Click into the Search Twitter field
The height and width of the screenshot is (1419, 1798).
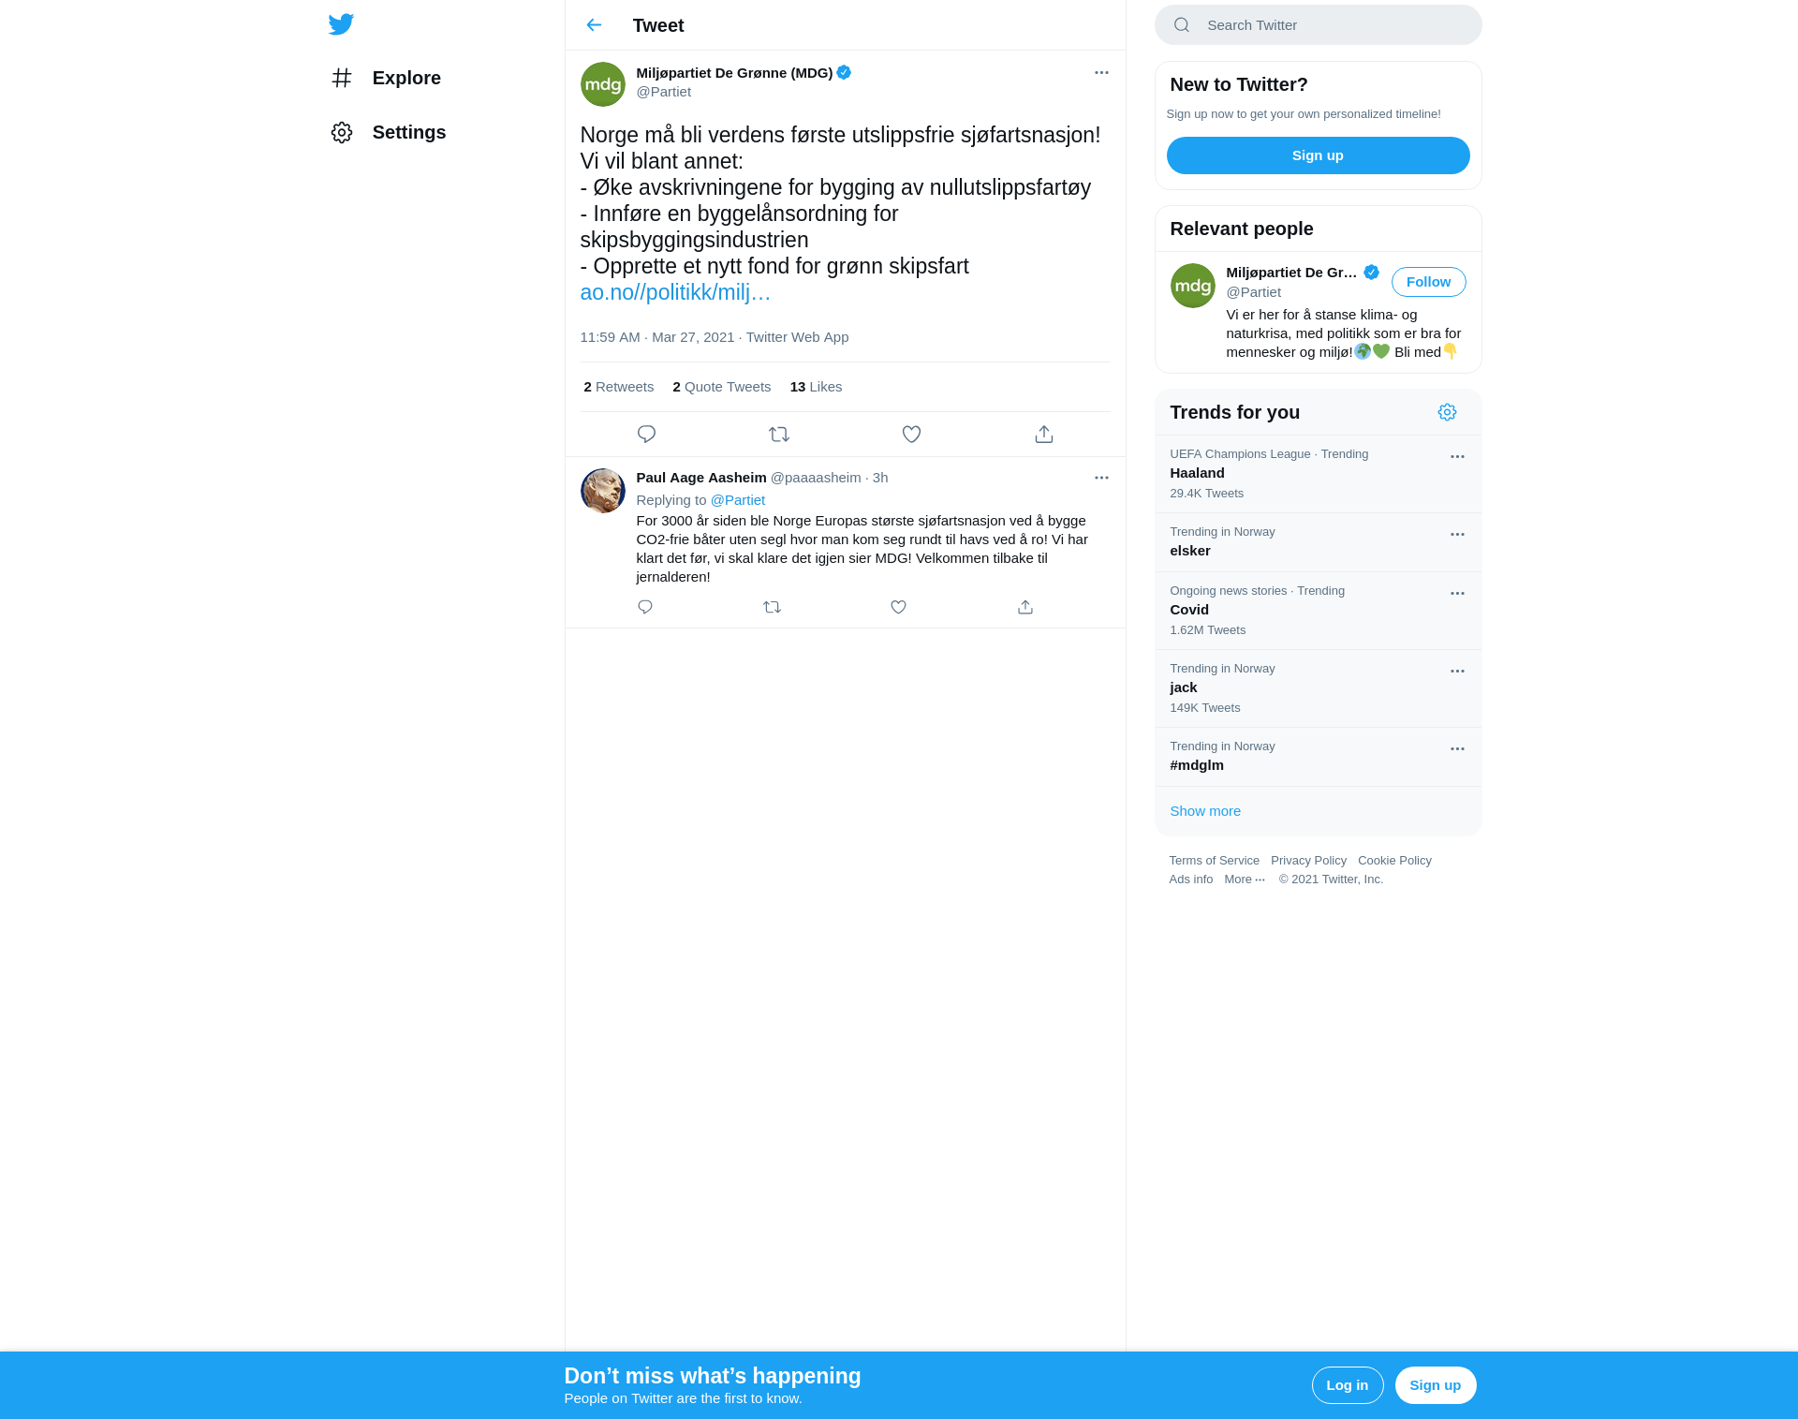tap(1318, 25)
